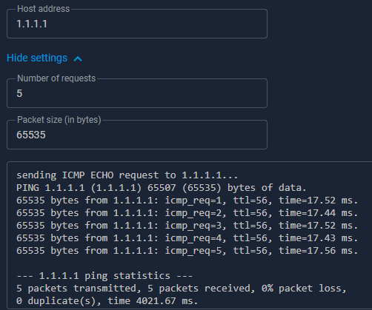Click the icmp_req=3 result line

click(187, 226)
